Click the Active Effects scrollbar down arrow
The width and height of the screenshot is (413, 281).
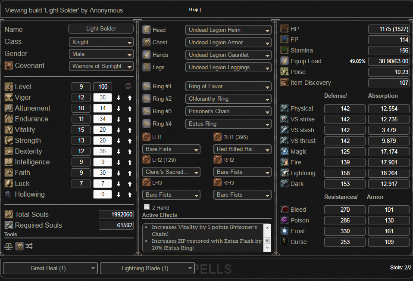267,248
